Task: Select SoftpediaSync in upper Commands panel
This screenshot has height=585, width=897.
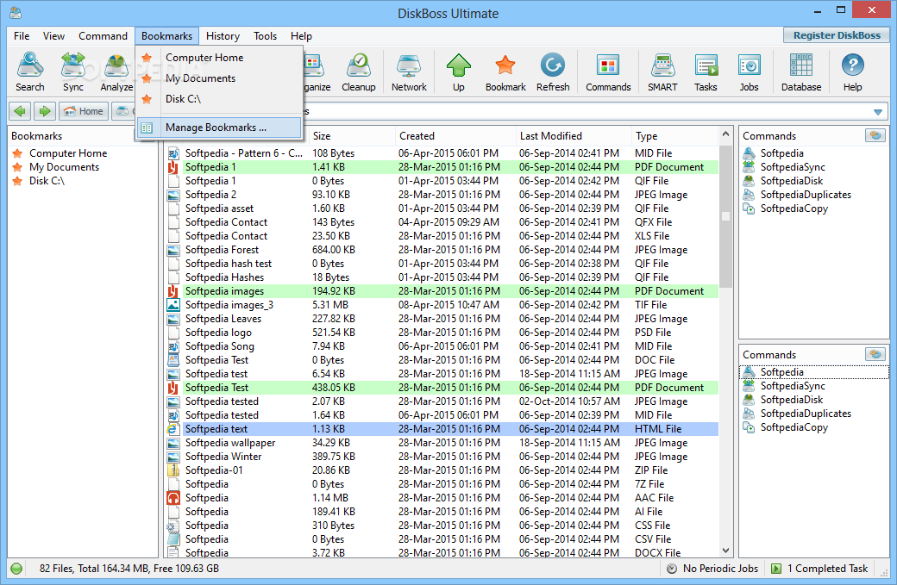Action: [x=793, y=167]
